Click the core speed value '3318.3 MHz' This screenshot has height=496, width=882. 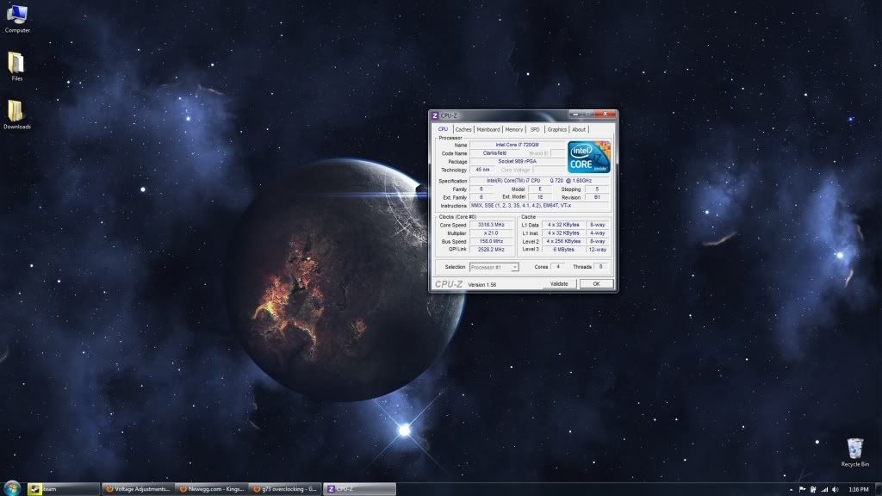click(491, 225)
